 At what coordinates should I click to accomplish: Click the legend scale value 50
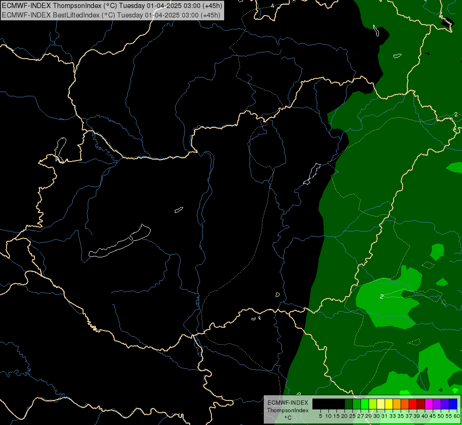pyautogui.click(x=440, y=416)
